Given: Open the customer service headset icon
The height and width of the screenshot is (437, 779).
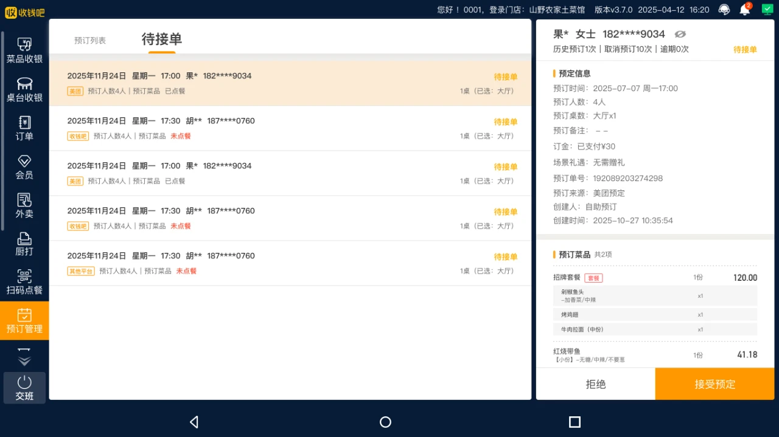Looking at the screenshot, I should coord(724,10).
